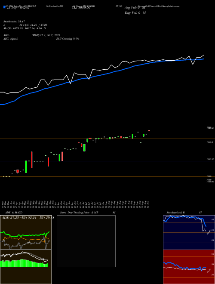Click the MACD values line

pos(25,28)
